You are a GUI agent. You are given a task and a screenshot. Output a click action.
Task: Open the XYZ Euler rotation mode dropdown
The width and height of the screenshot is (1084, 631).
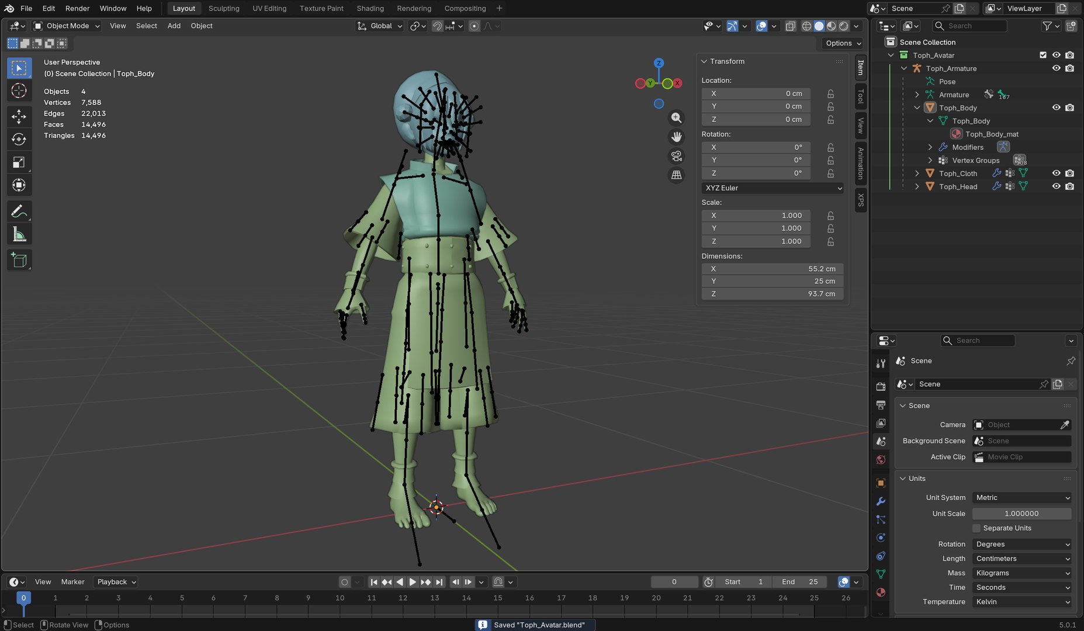(x=773, y=188)
